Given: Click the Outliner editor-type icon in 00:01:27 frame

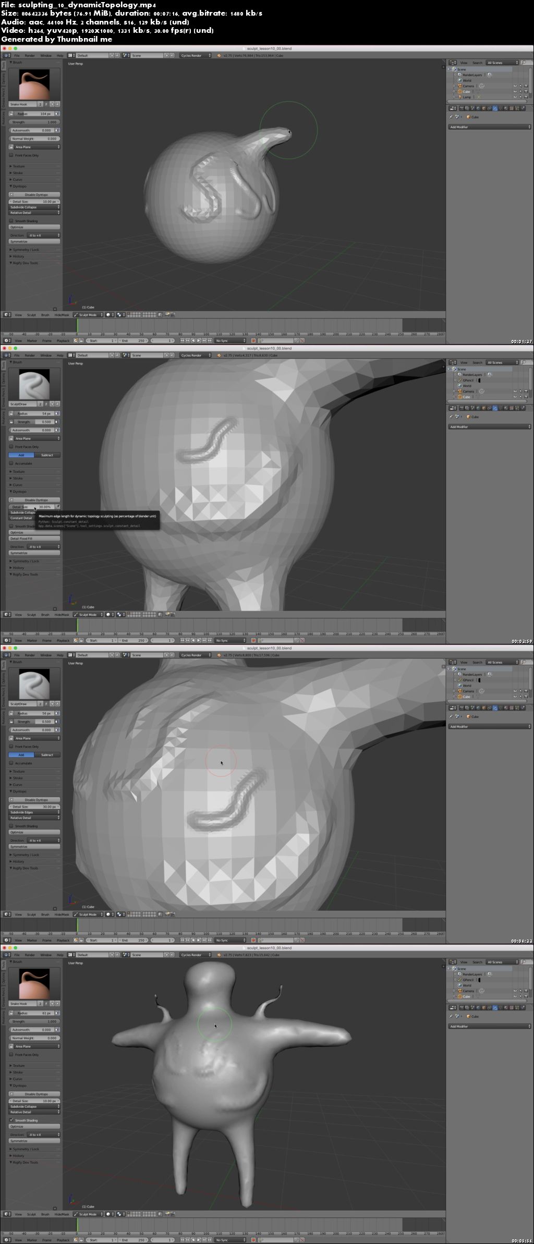Looking at the screenshot, I should coord(453,63).
